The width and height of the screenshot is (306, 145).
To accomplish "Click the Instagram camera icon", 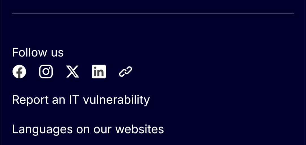I will (46, 72).
